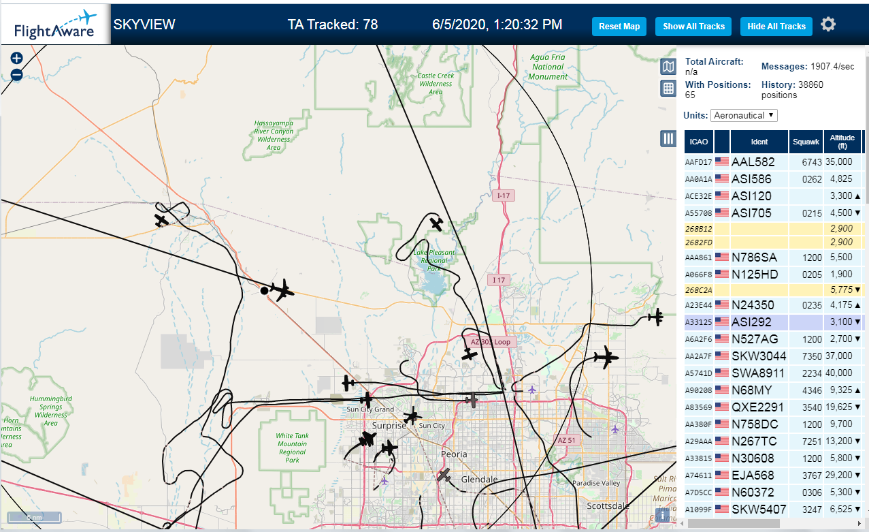This screenshot has width=869, height=532.
Task: Select the N30608 aircraft row
Action: (775, 458)
